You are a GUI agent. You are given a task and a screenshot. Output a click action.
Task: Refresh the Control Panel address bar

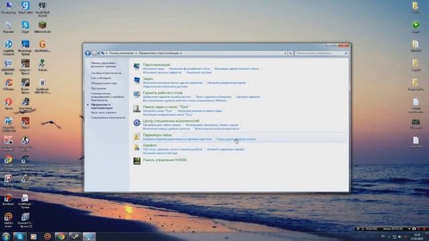point(290,54)
